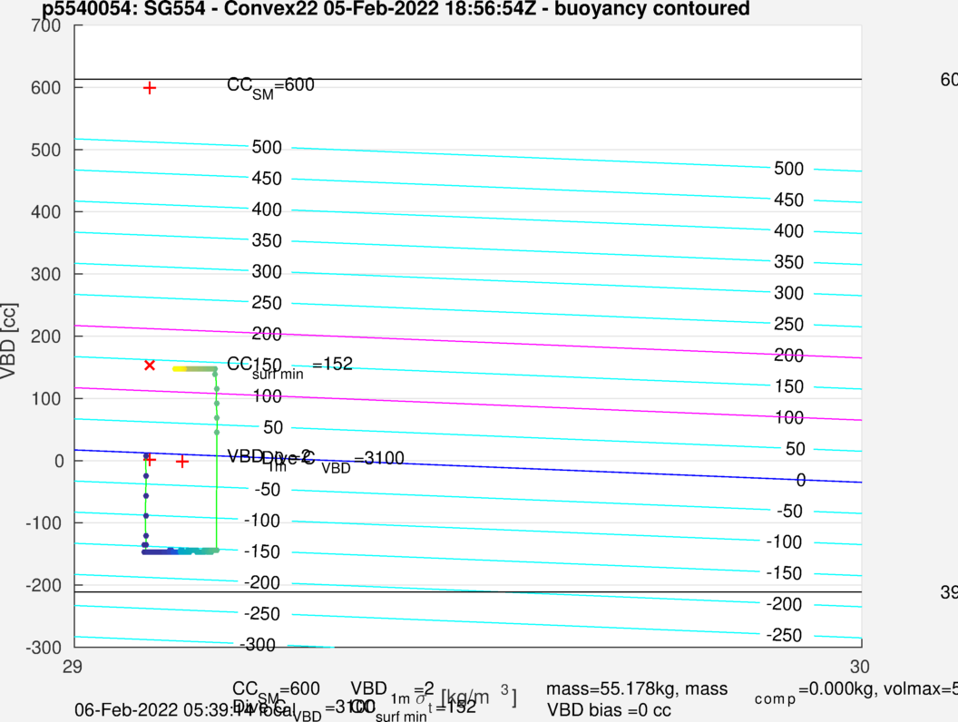
Task: Click right-column contour label '350'
Action: click(788, 263)
